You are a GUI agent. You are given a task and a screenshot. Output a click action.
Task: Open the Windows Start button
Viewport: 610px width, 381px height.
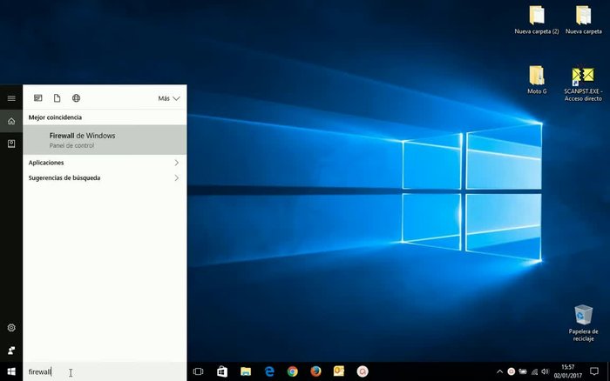(x=11, y=371)
